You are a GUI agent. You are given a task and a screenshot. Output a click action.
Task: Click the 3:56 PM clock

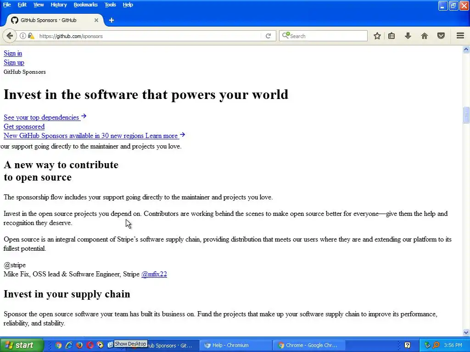click(x=453, y=345)
